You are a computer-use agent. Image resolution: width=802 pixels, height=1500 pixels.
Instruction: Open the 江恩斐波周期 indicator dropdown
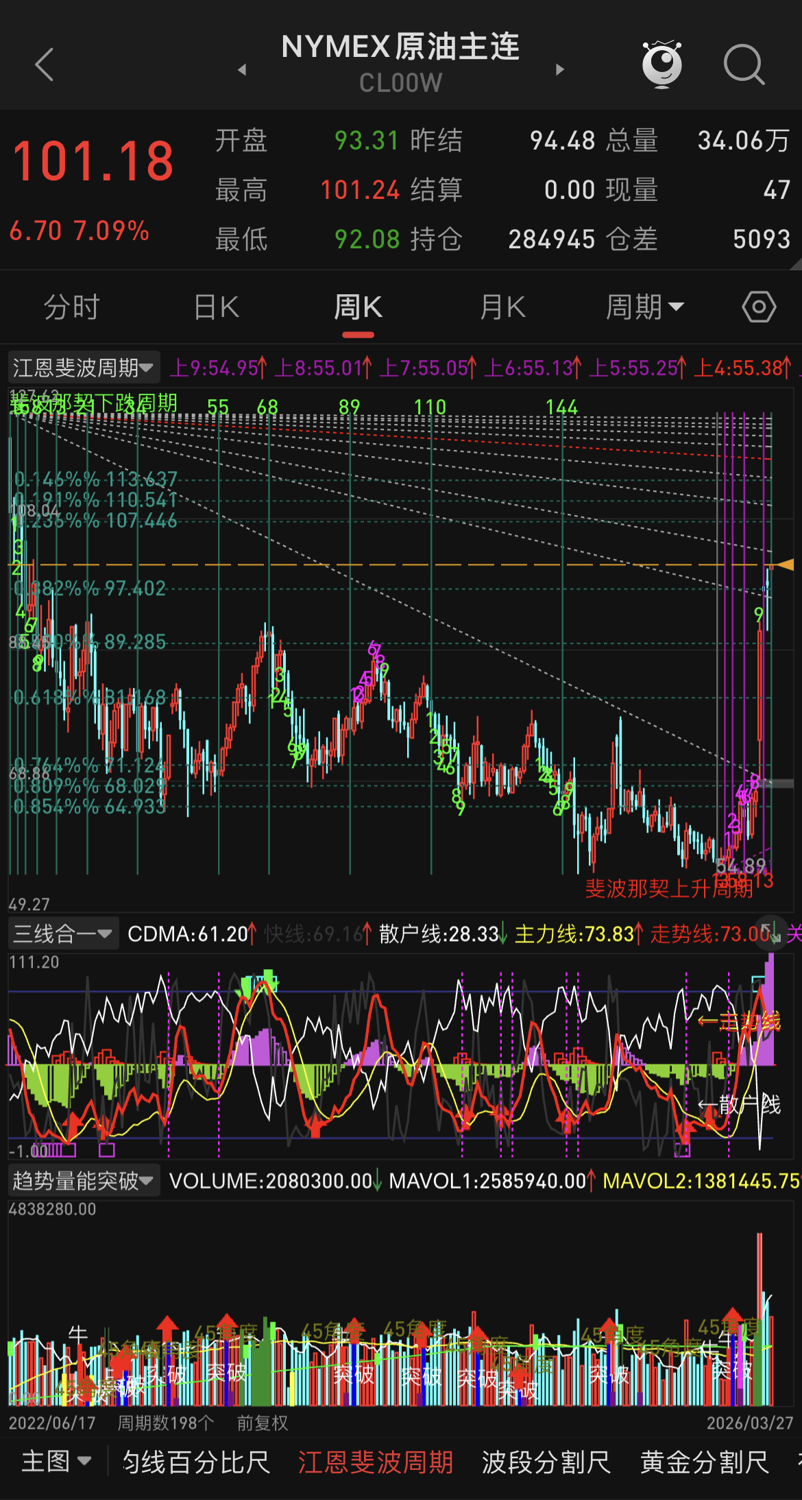[84, 368]
